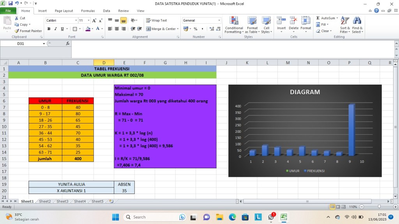Open the Name Box dropdown arrow
This screenshot has width=399, height=224.
tap(44, 44)
